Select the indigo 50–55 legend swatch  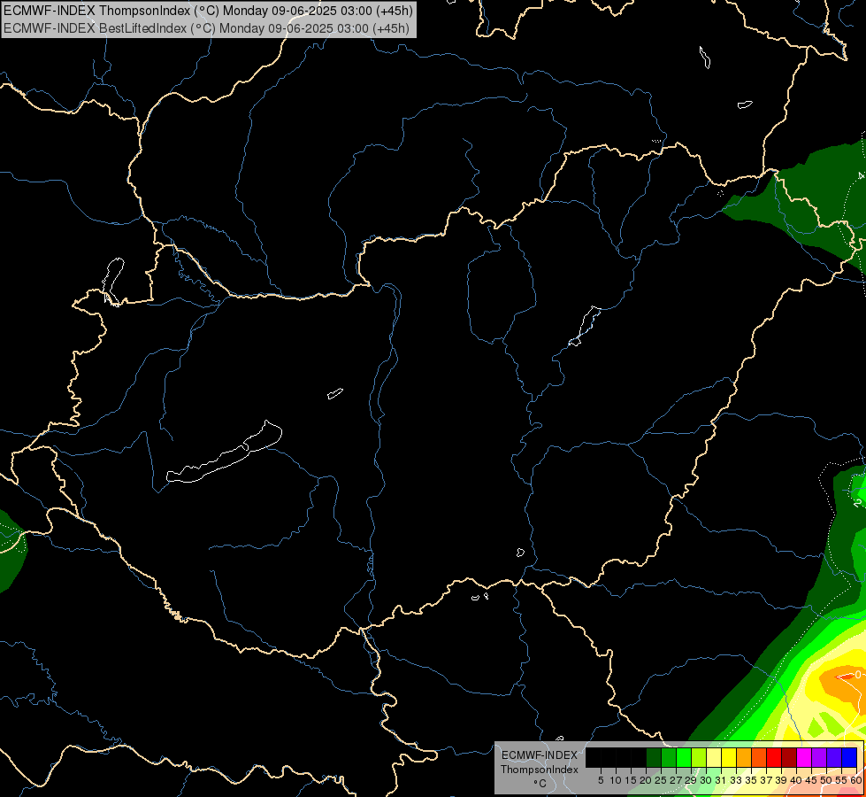coord(834,758)
